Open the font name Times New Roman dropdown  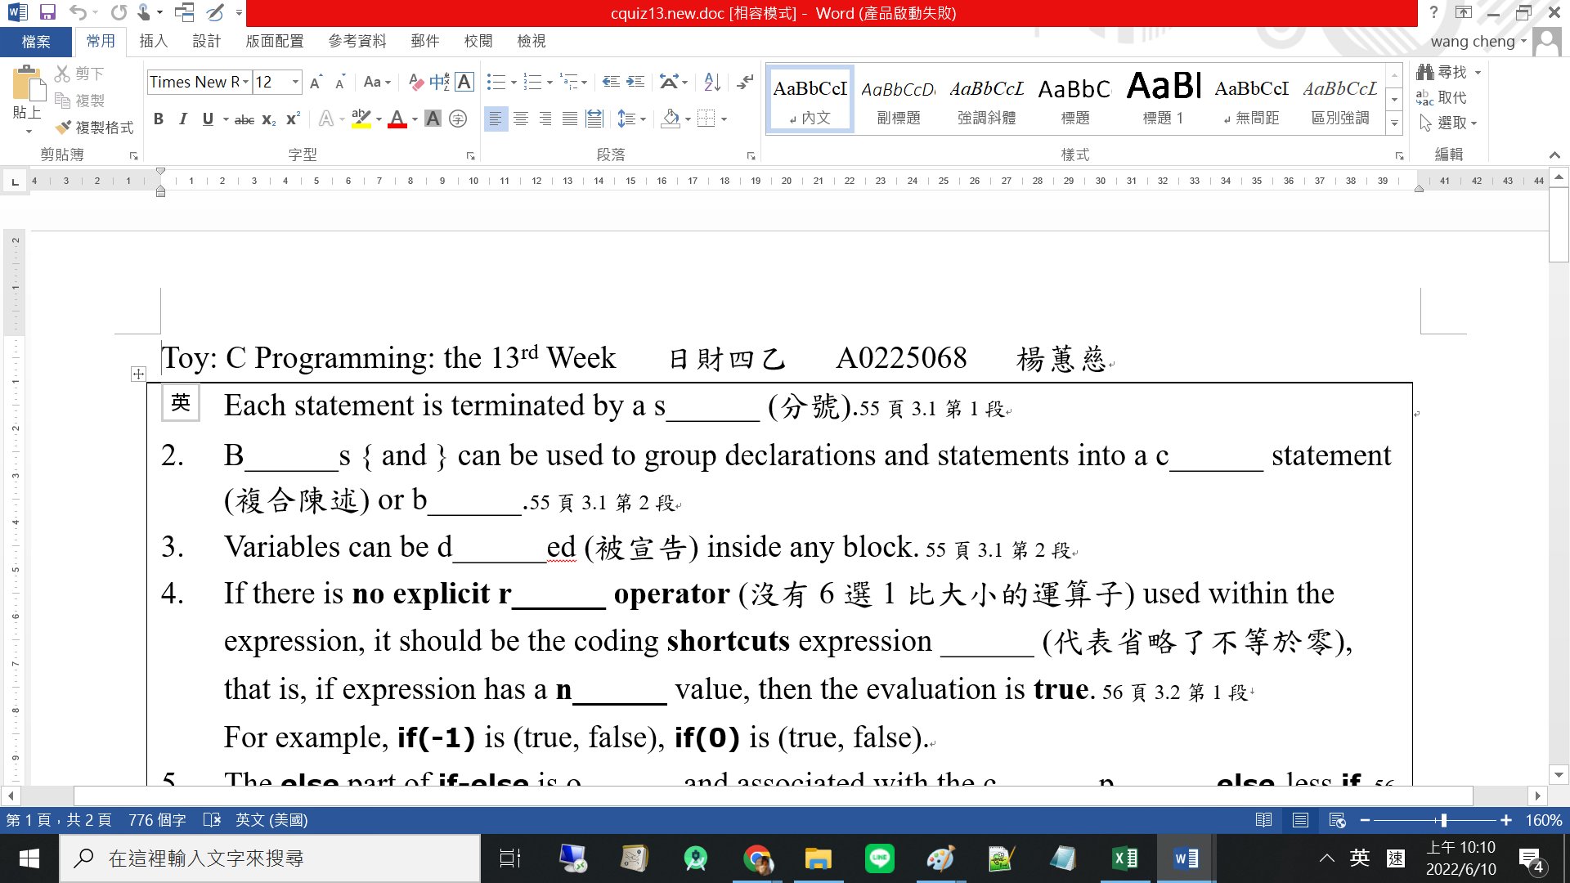(x=245, y=82)
